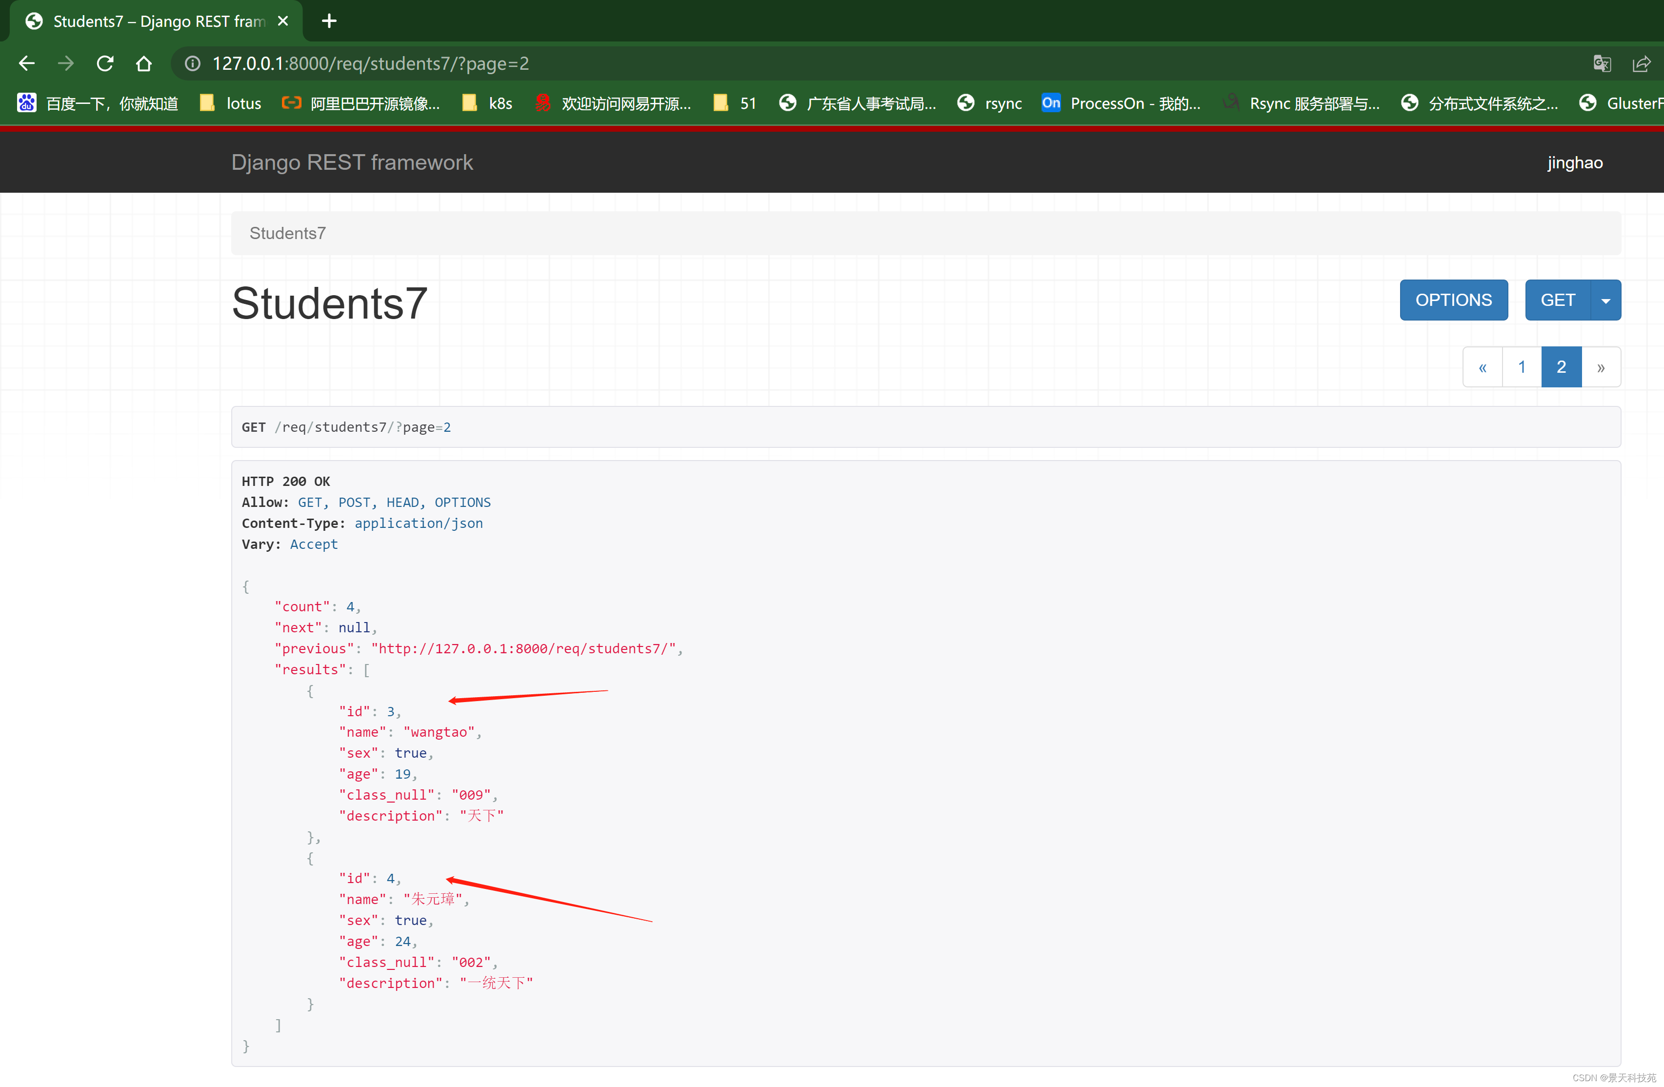1664x1087 pixels.
Task: Select page 2 in pagination
Action: click(1561, 367)
